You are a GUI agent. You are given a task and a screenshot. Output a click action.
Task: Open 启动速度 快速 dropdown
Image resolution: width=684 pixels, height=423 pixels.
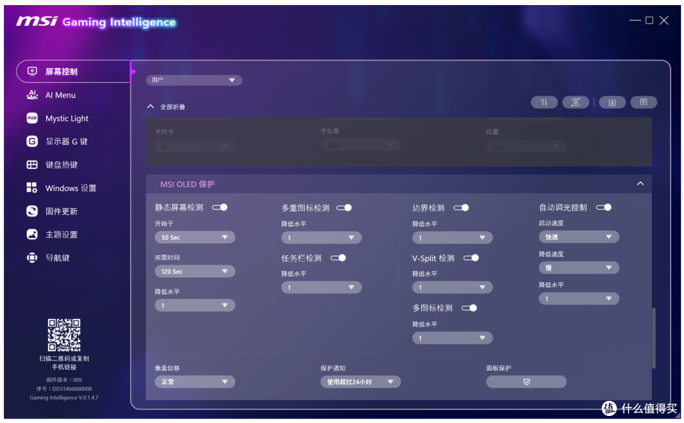coord(578,237)
